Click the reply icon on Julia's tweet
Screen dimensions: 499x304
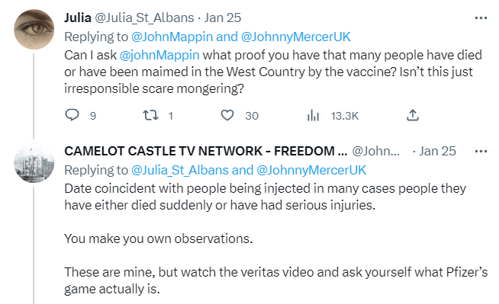72,115
